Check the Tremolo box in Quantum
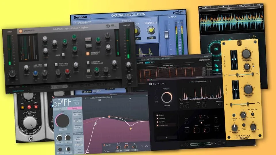This screenshot has width=276, height=155. pos(157,119)
